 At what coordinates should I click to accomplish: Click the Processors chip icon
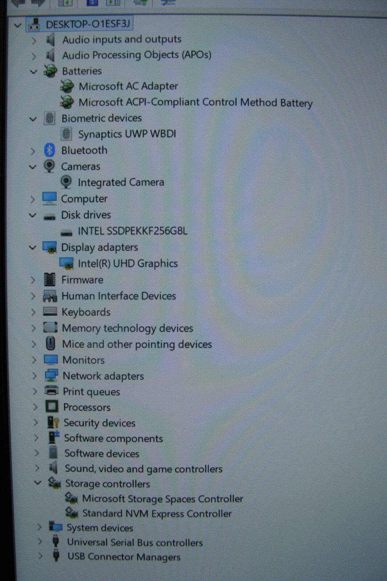[52, 407]
